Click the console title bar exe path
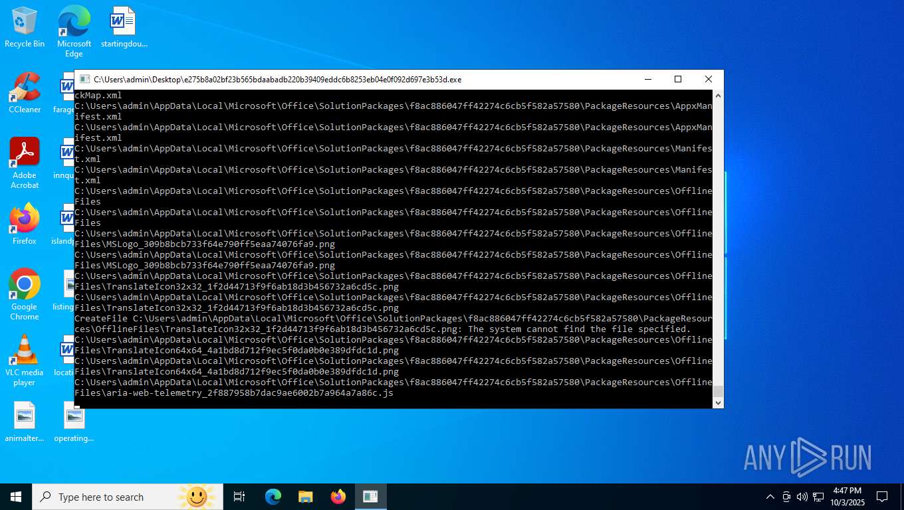Image resolution: width=904 pixels, height=510 pixels. [277, 80]
